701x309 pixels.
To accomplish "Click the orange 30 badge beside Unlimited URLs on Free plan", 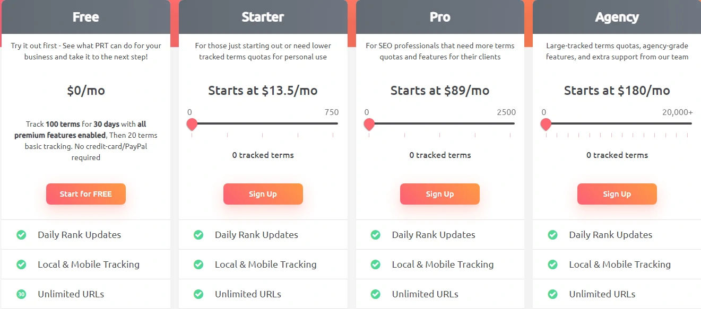I will [x=21, y=294].
